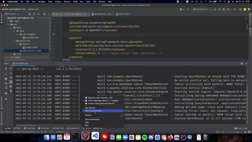Open Brave browser in the Dock
This screenshot has height=142, width=252.
coord(85,136)
